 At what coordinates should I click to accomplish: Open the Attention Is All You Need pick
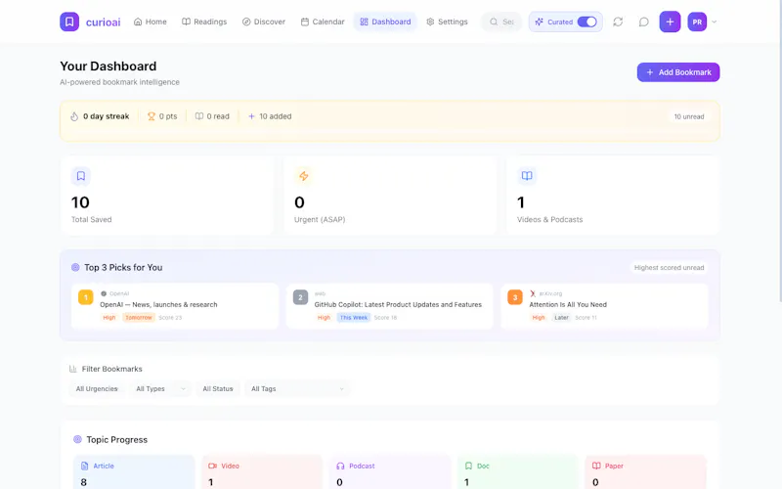click(x=604, y=306)
